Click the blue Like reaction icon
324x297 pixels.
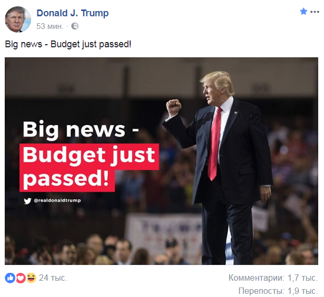point(10,278)
